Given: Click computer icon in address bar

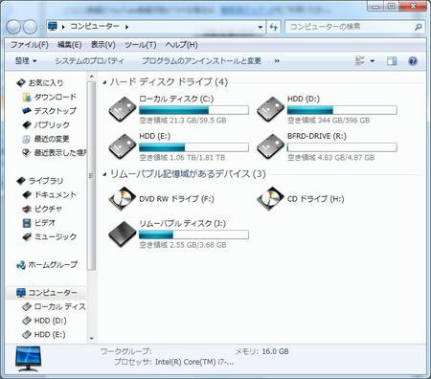Looking at the screenshot, I should 53,26.
